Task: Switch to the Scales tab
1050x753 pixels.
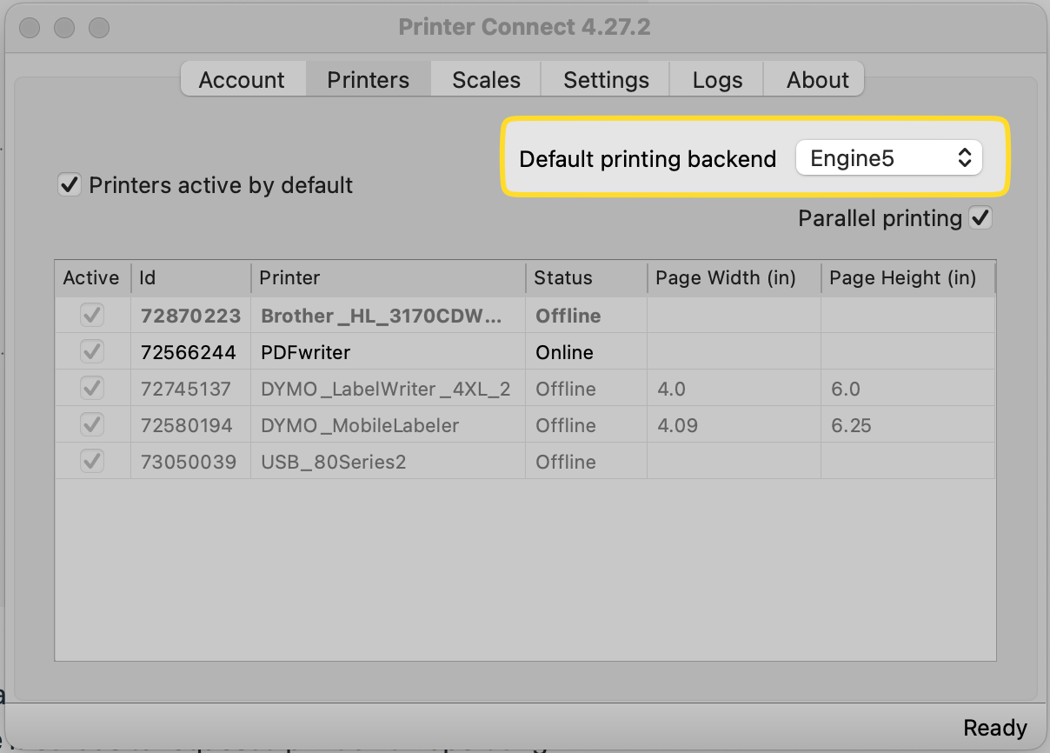Action: point(486,80)
